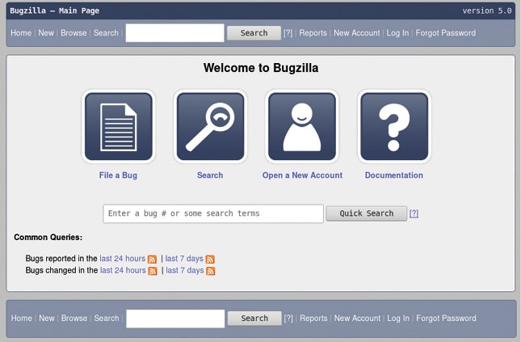This screenshot has width=521, height=342.
Task: Show bugs reported in the last 7 days
Action: [184, 259]
